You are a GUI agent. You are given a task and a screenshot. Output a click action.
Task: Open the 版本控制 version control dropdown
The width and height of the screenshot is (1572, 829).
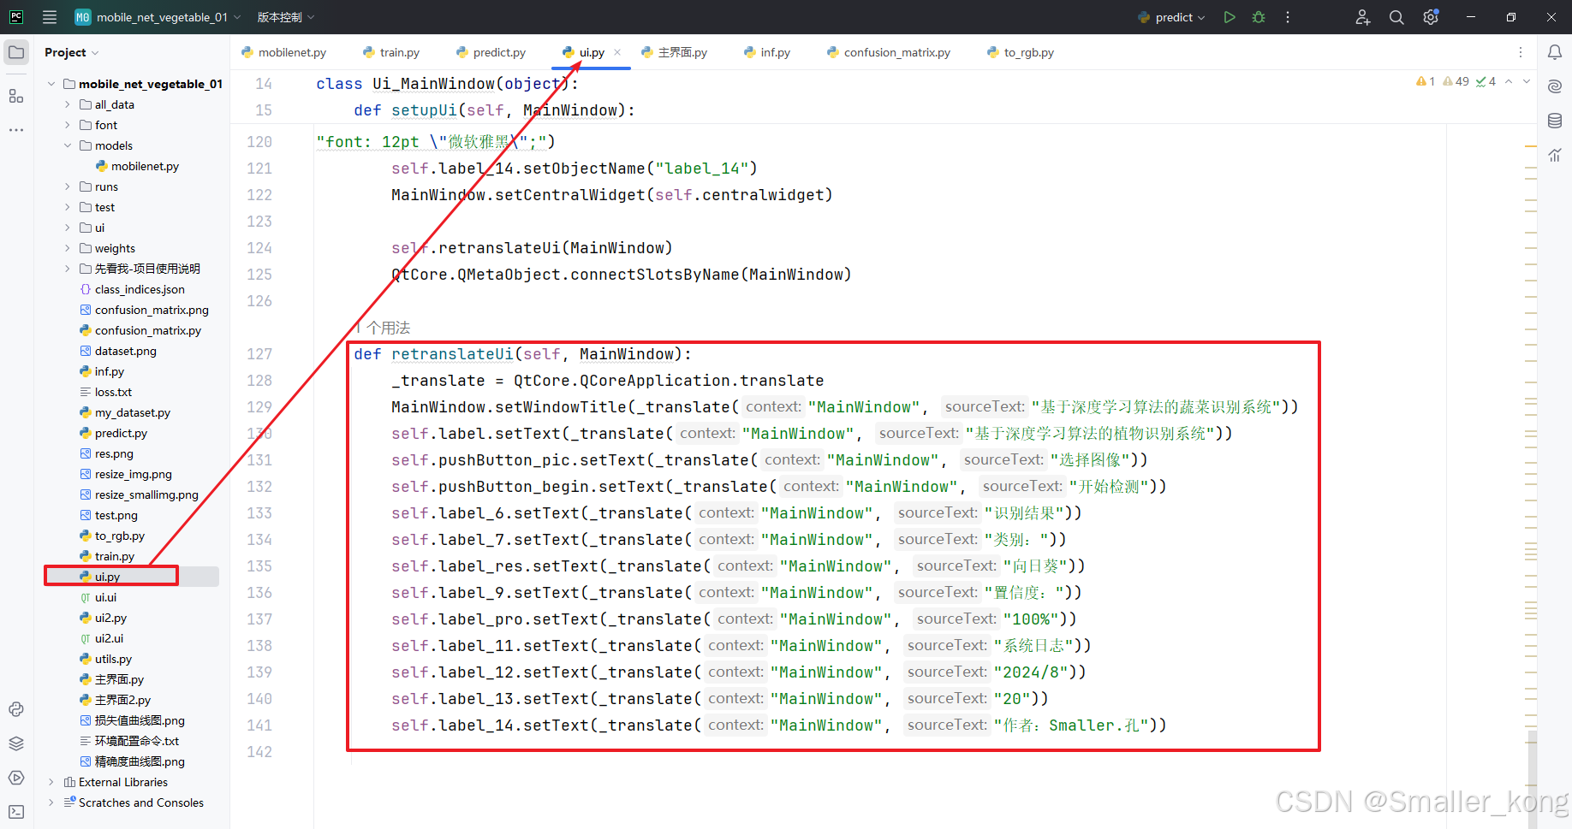(x=286, y=17)
